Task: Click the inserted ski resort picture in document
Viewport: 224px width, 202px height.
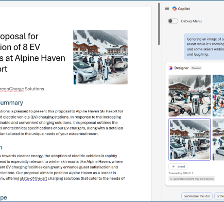Action: pyautogui.click(x=100, y=57)
